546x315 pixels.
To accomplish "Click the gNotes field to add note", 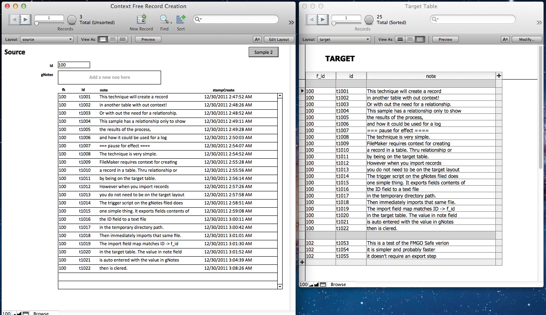I will click(109, 77).
